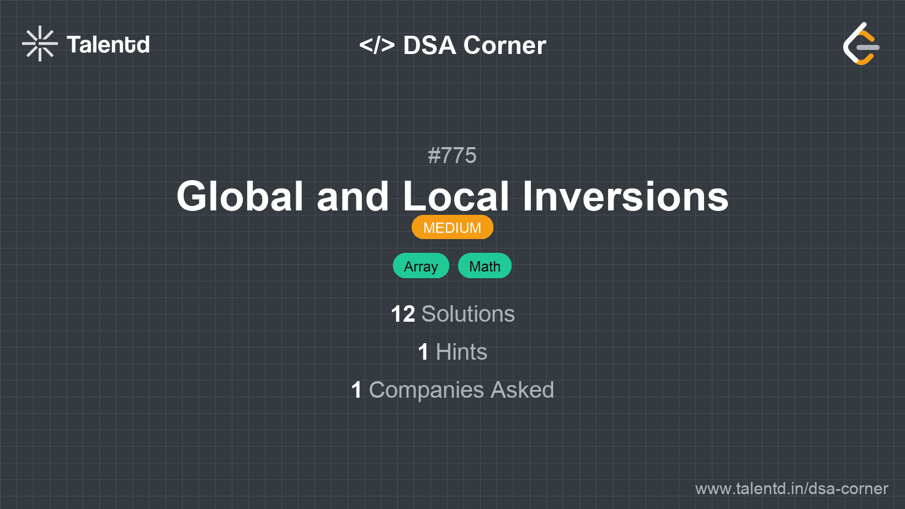Screen dimensions: 905x509
Task: Click the LeetCode logo icon
Action: (x=861, y=44)
